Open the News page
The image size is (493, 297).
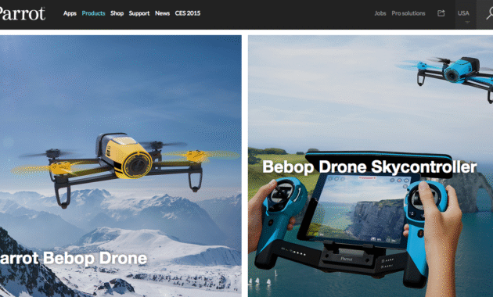tap(162, 13)
